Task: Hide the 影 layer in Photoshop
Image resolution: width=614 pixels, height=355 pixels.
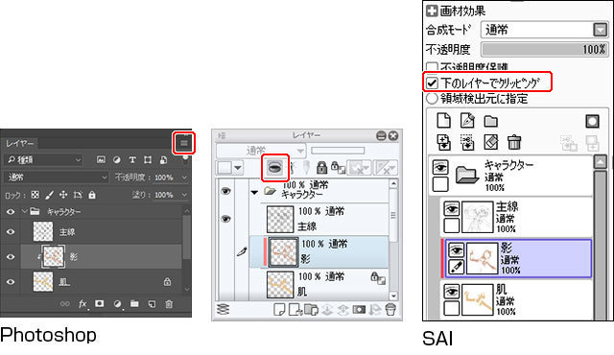Action: tap(11, 257)
